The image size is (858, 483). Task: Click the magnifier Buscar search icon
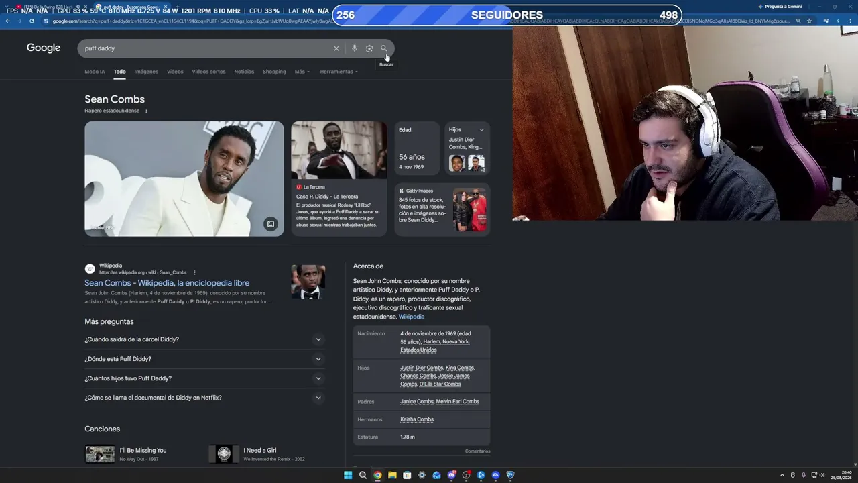pyautogui.click(x=384, y=48)
